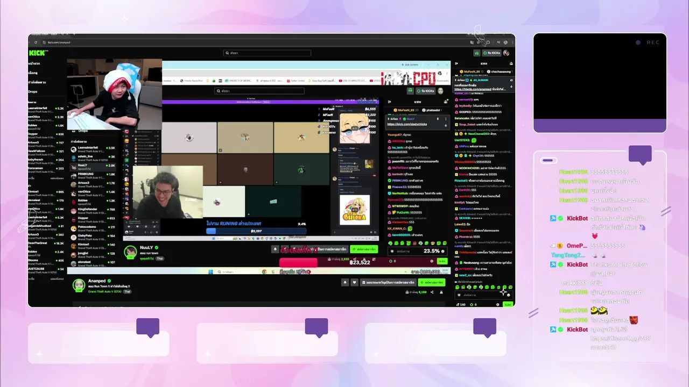Click Saruncake username in chat
Image resolution: width=689 pixels, height=387 pixels.
pos(462,118)
